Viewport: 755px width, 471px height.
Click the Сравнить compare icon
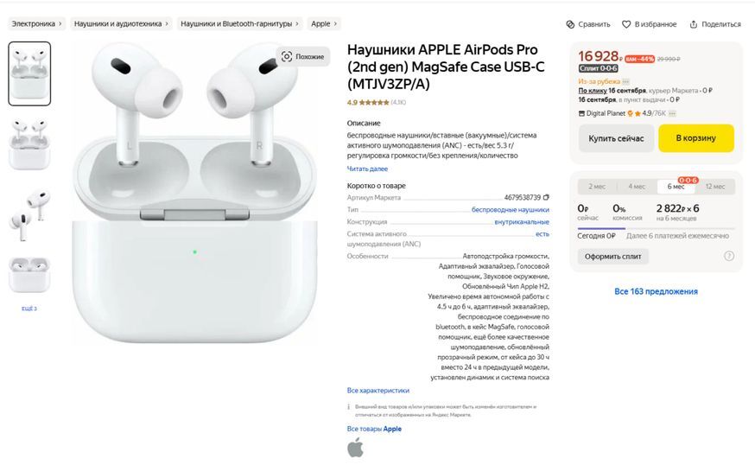tap(570, 24)
